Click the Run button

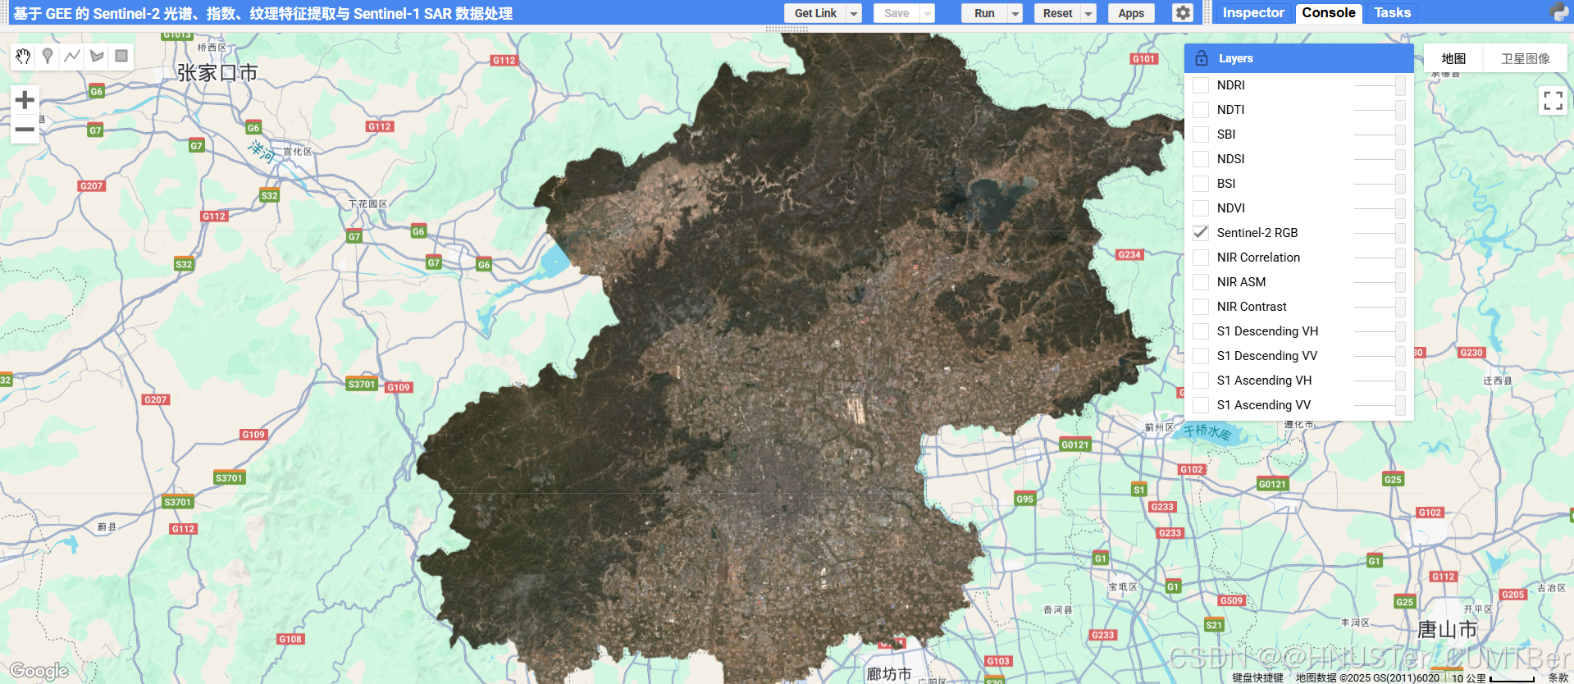[984, 13]
